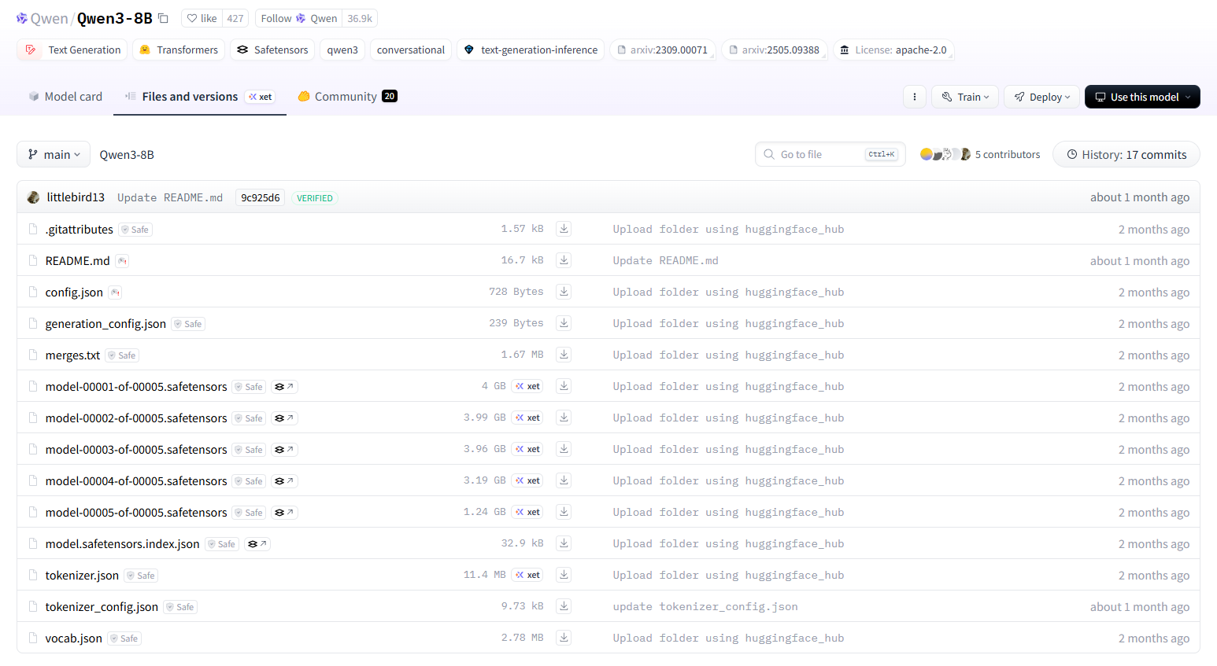Viewport: 1217px width, 666px height.
Task: Expand the Train dropdown
Action: (x=965, y=97)
